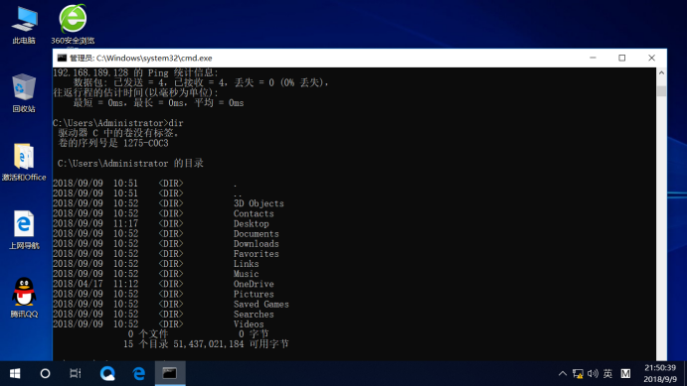The image size is (688, 386).
Task: Click the 'OneDrive' directory entry
Action: coord(254,284)
